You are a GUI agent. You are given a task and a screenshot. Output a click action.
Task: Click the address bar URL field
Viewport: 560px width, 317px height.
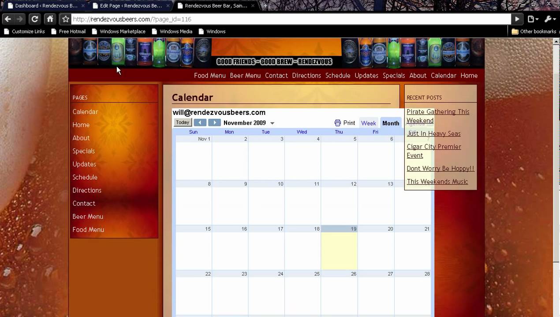coord(291,19)
